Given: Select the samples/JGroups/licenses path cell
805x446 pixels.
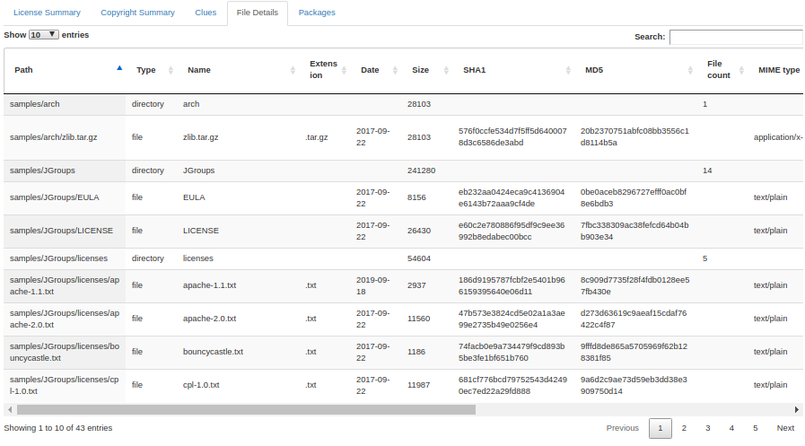Looking at the screenshot, I should pyautogui.click(x=65, y=258).
